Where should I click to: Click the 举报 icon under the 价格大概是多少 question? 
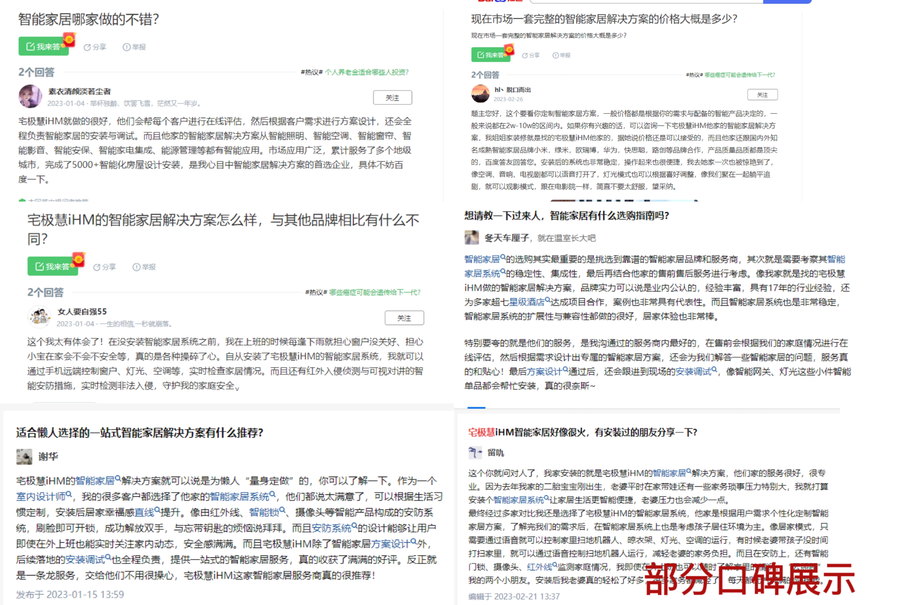click(561, 55)
